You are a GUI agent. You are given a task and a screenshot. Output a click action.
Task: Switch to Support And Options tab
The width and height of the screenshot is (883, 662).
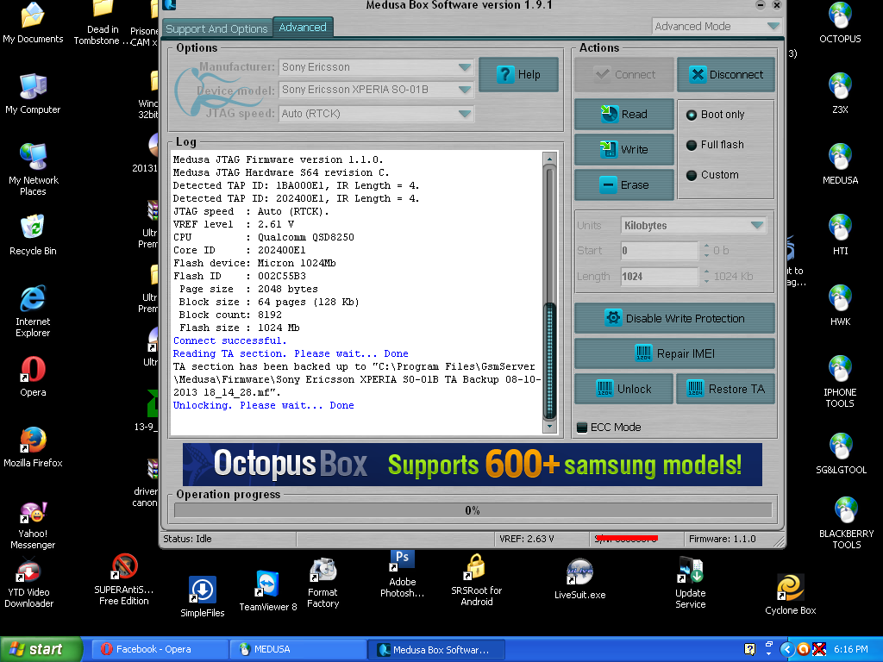pyautogui.click(x=216, y=28)
